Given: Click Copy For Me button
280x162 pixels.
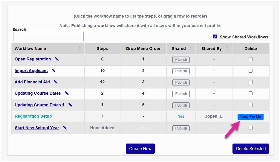Looking at the screenshot, I should click(x=250, y=117).
